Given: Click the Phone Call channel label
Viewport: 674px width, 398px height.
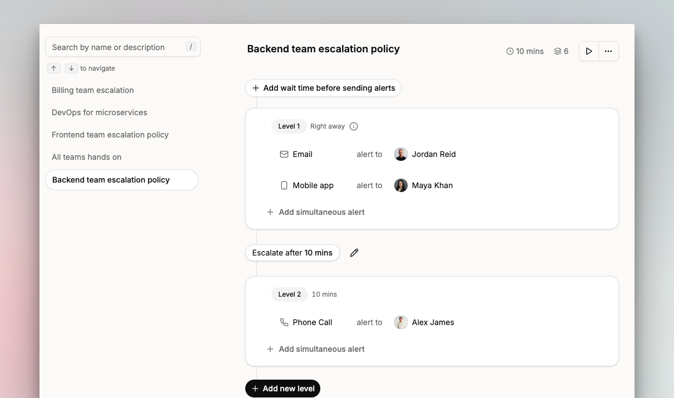Looking at the screenshot, I should pyautogui.click(x=313, y=322).
